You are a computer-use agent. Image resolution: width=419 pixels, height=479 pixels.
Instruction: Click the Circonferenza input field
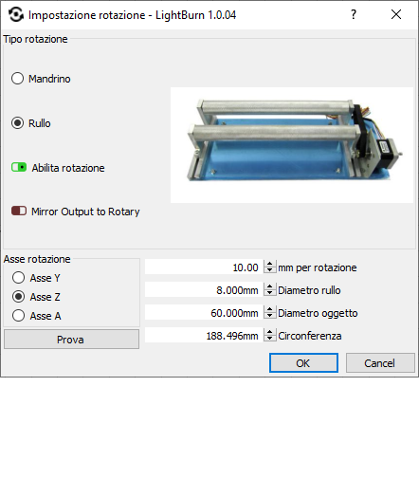(204, 336)
